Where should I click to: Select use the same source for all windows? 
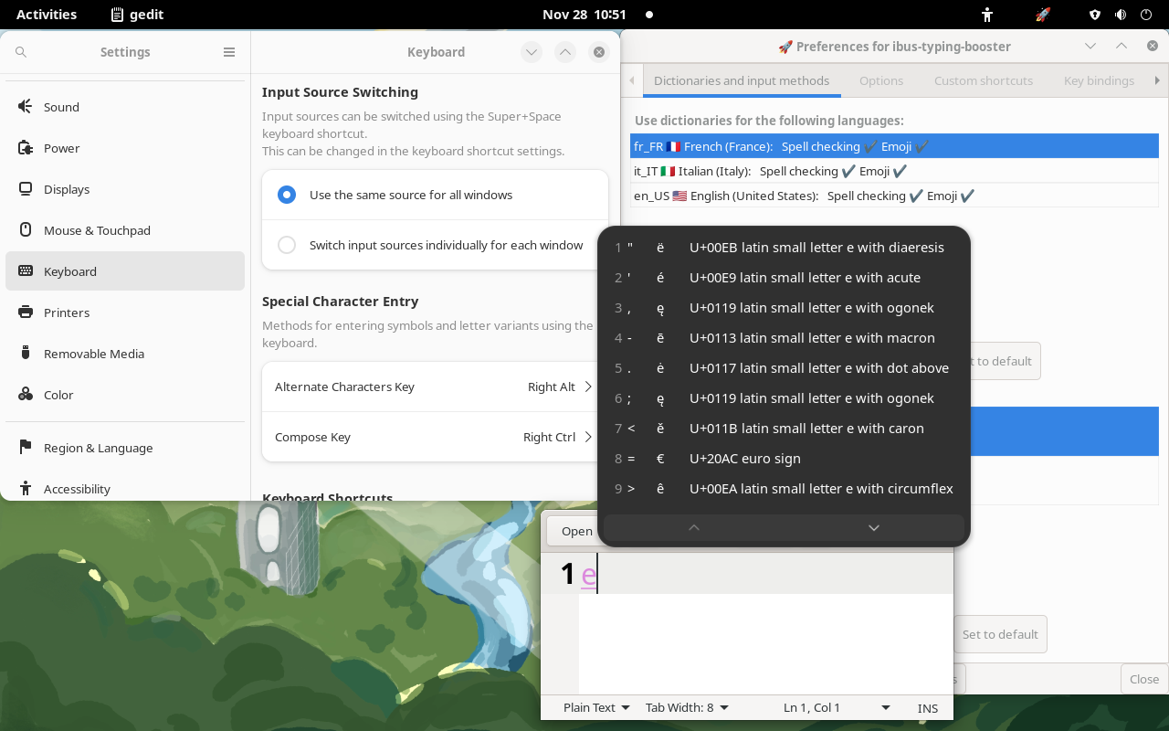[287, 195]
